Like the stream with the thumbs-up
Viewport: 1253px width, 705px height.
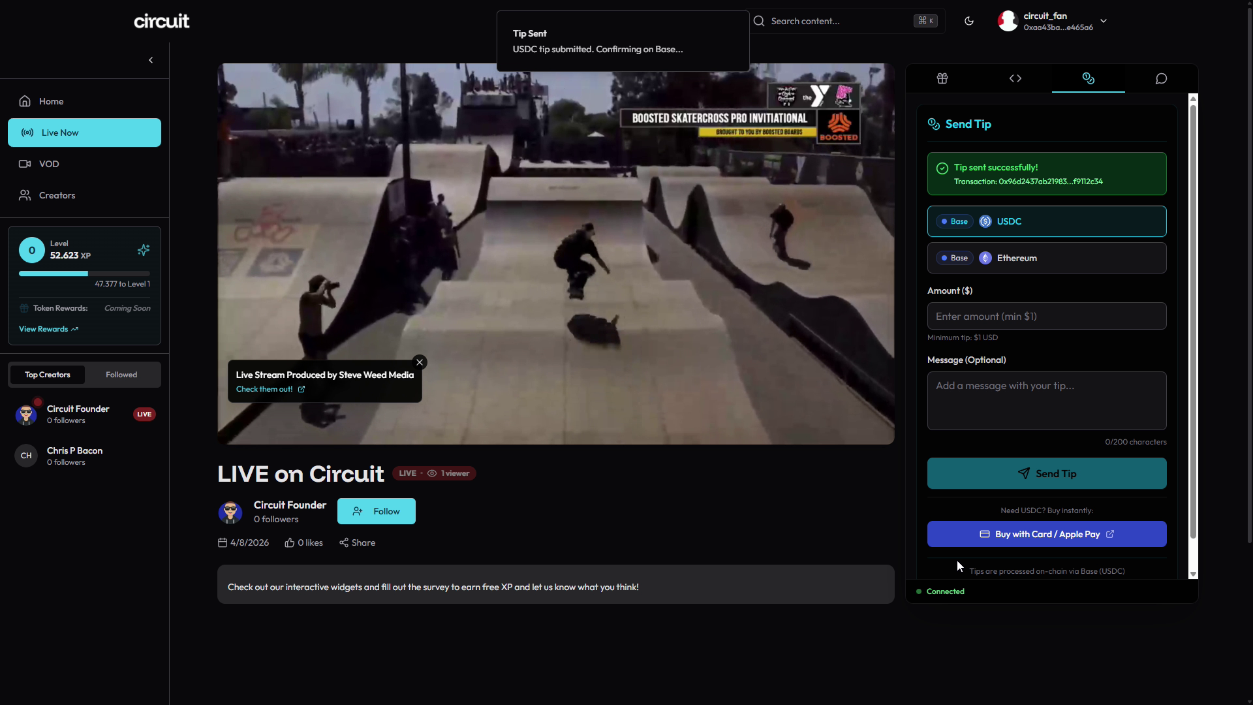(x=289, y=542)
